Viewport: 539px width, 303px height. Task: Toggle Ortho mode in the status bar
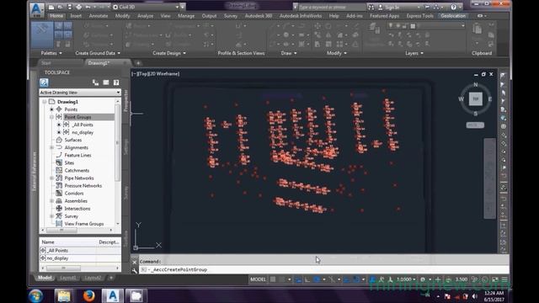(307, 279)
